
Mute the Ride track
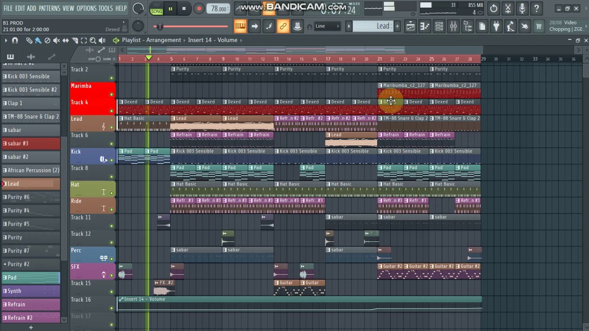point(111,210)
